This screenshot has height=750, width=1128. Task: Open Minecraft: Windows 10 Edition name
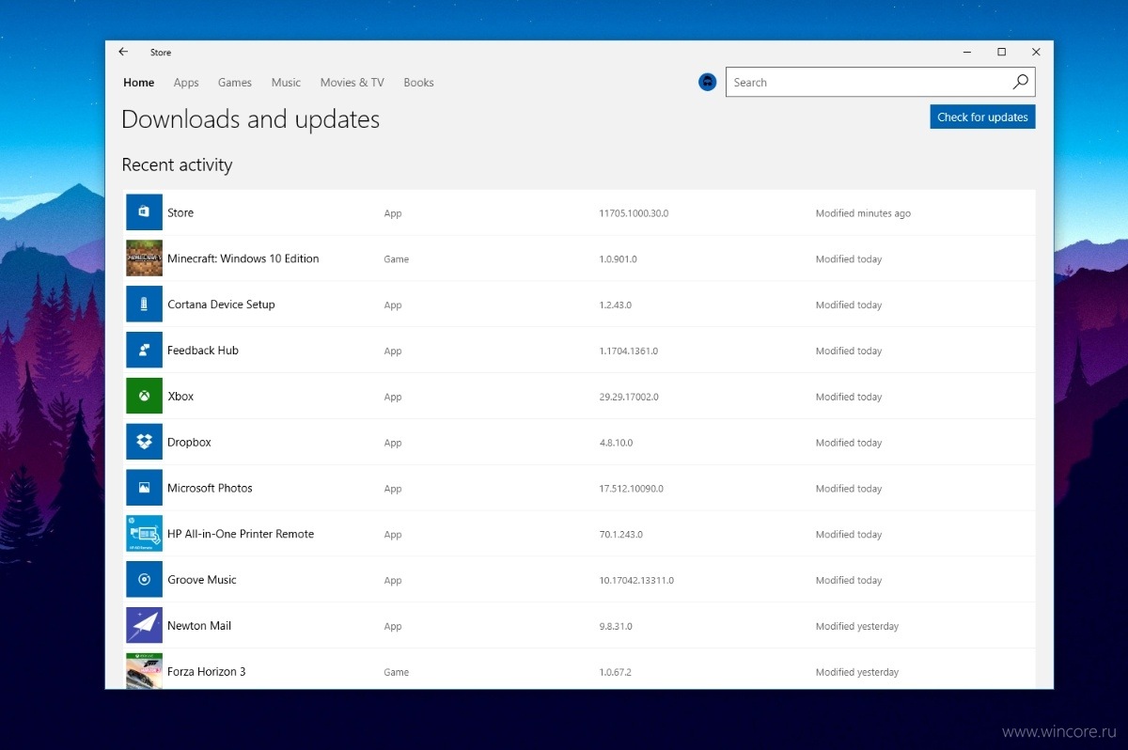click(x=243, y=258)
